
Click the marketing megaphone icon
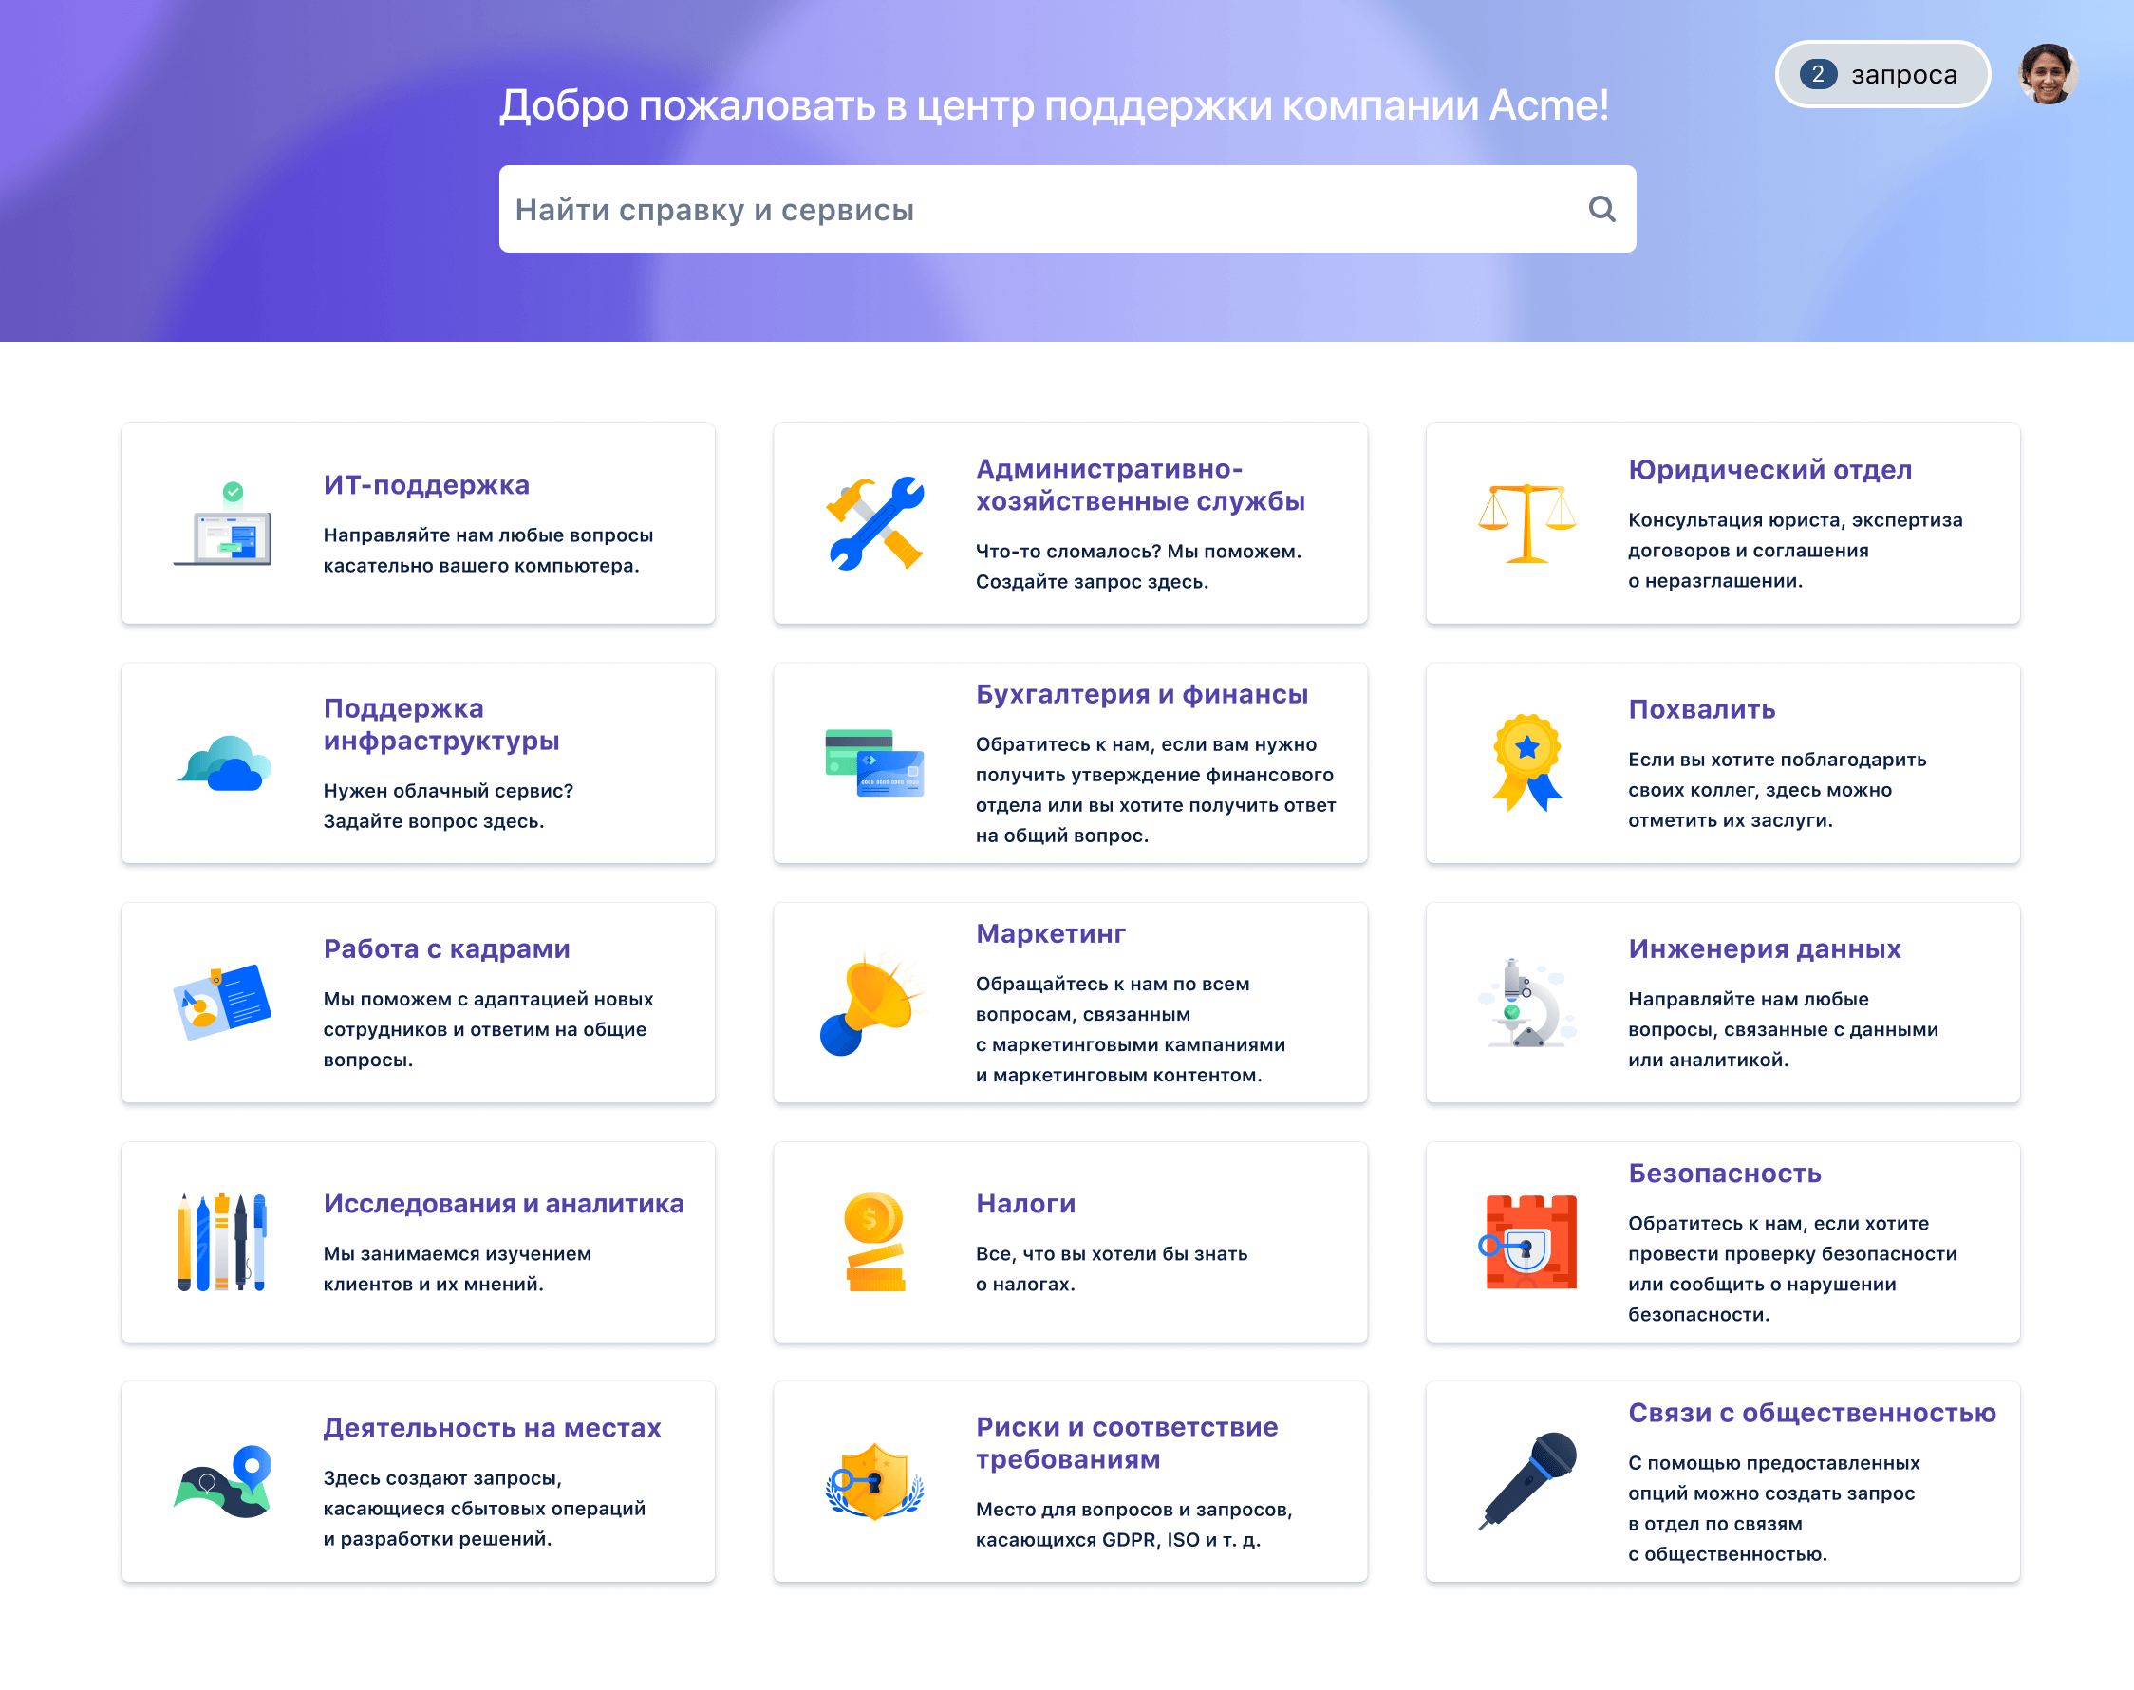click(x=872, y=1004)
